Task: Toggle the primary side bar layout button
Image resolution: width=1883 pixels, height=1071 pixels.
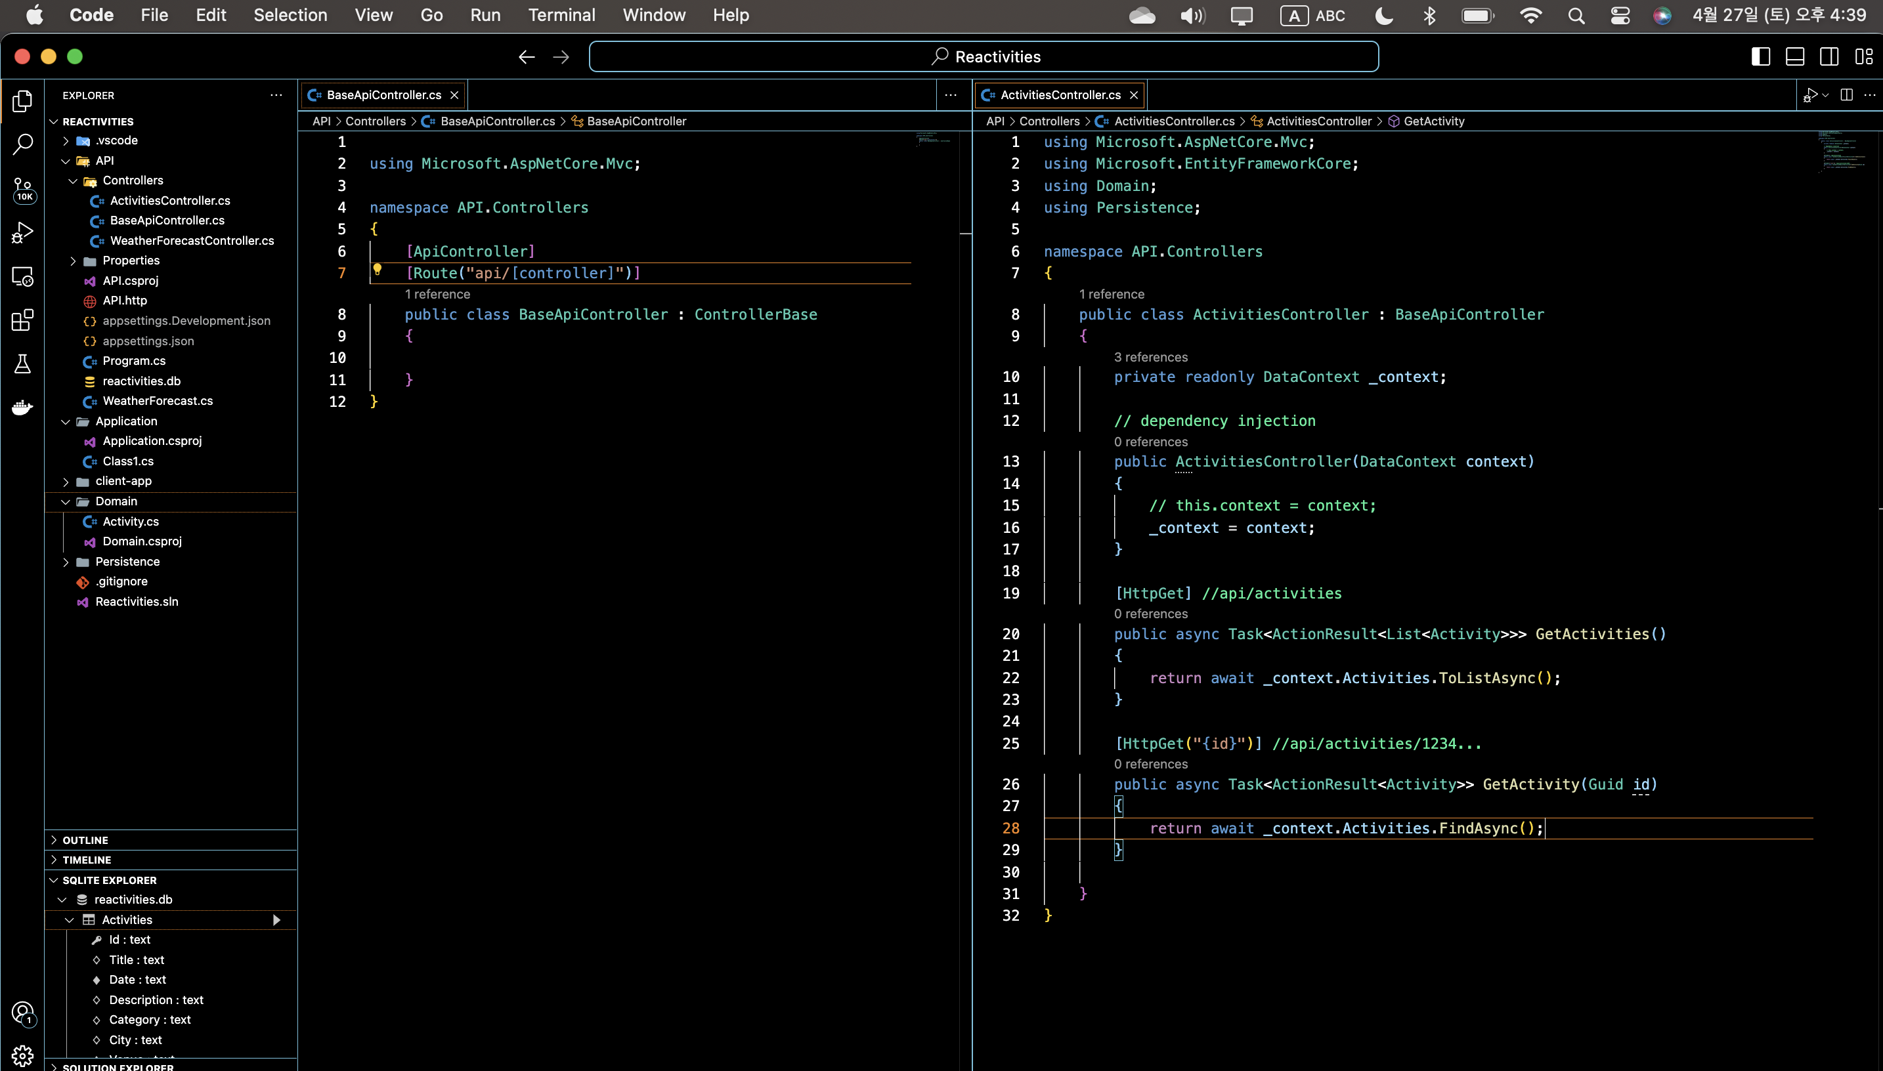Action: (x=1760, y=56)
